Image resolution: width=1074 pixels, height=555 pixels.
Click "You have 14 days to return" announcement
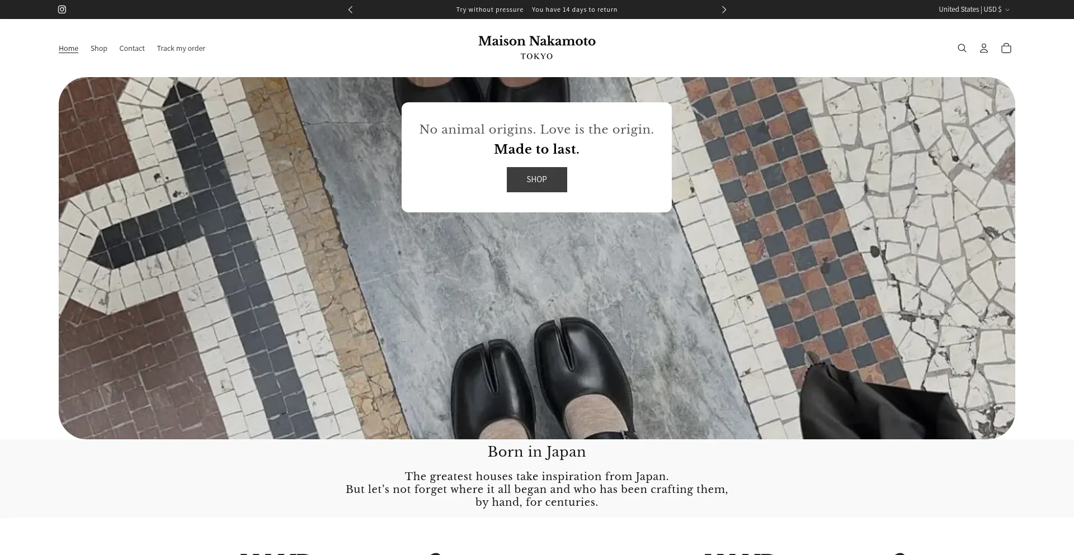pyautogui.click(x=574, y=10)
